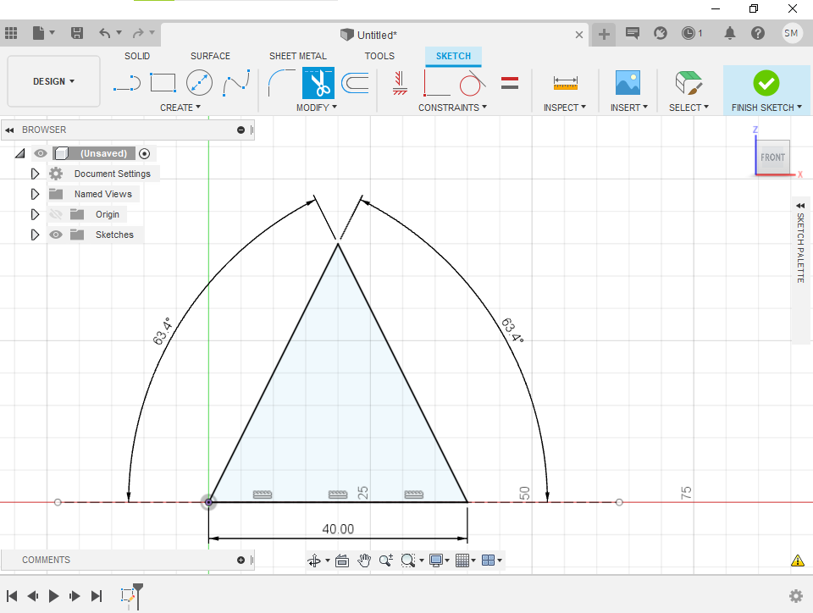
Task: Save the document with Save icon
Action: [x=77, y=33]
